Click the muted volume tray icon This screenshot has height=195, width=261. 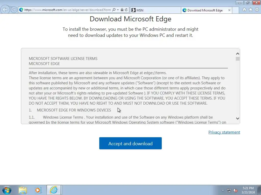(235, 190)
